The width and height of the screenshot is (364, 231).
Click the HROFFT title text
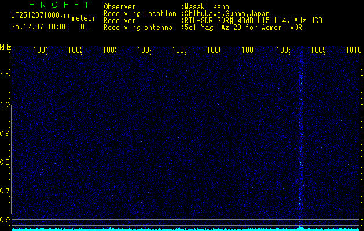[x=60, y=5]
